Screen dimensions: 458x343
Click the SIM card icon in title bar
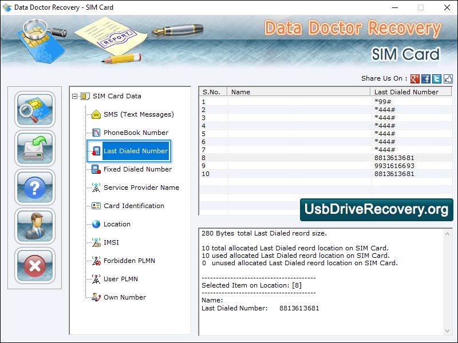pos(7,7)
